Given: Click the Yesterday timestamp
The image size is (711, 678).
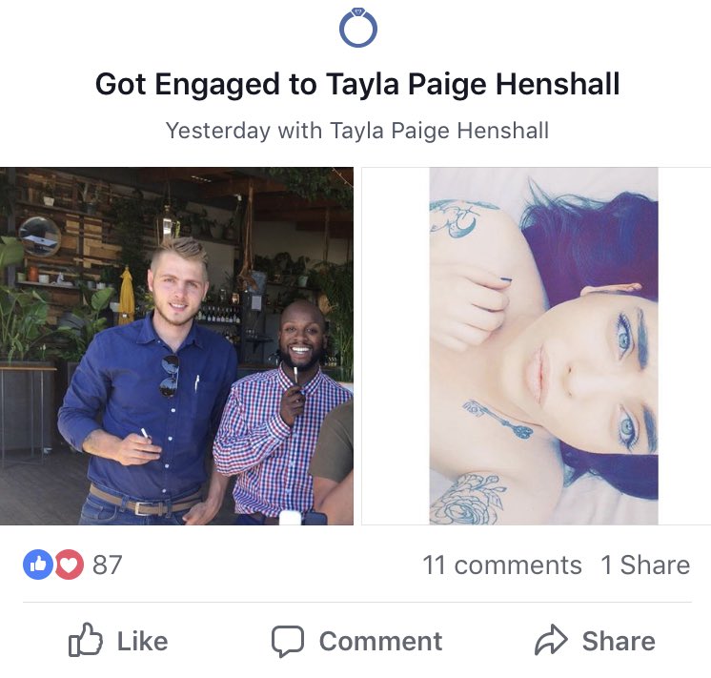Looking at the screenshot, I should [x=218, y=131].
